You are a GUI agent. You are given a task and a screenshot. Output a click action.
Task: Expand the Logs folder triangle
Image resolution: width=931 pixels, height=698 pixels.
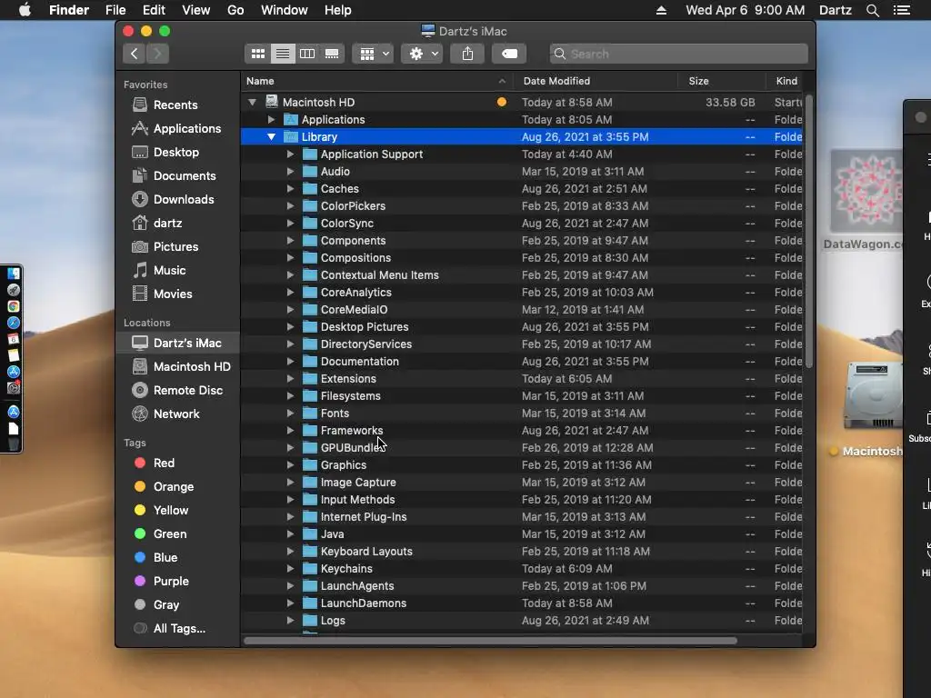click(290, 620)
